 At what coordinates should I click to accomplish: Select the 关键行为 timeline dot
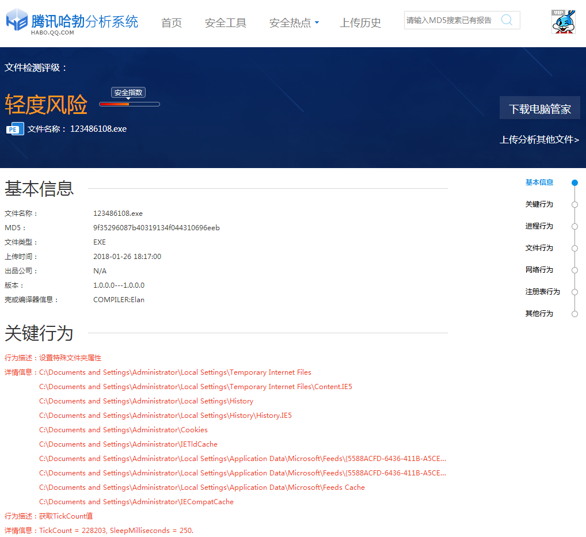click(x=575, y=204)
